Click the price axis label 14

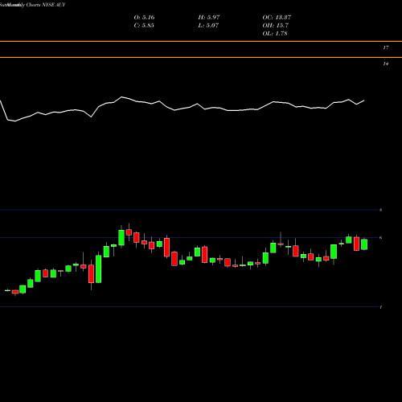[x=386, y=64]
